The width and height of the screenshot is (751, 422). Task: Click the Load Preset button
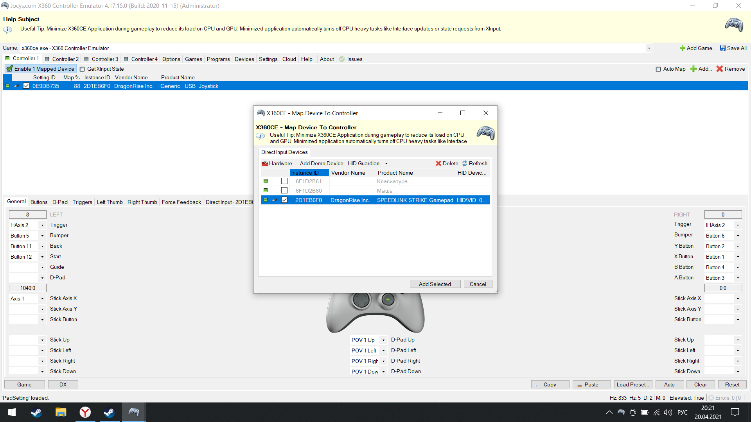pyautogui.click(x=633, y=384)
